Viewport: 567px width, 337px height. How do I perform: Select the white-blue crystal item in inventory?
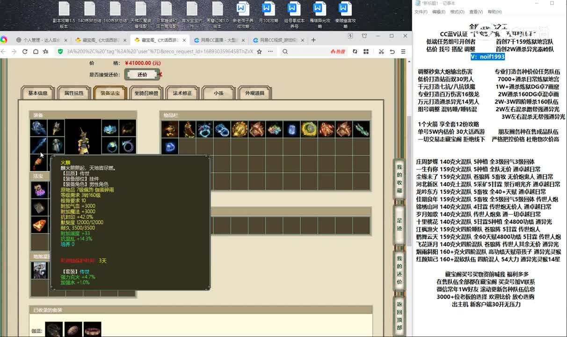click(291, 129)
